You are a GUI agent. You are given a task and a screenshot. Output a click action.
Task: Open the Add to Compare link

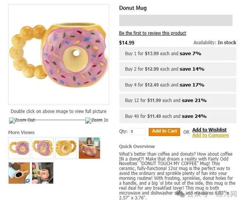coord(211,135)
